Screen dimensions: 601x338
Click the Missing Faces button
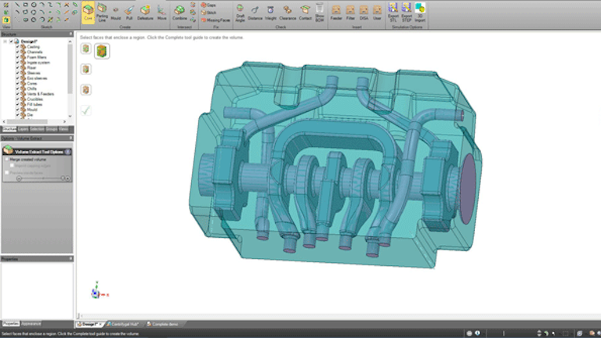(x=215, y=20)
